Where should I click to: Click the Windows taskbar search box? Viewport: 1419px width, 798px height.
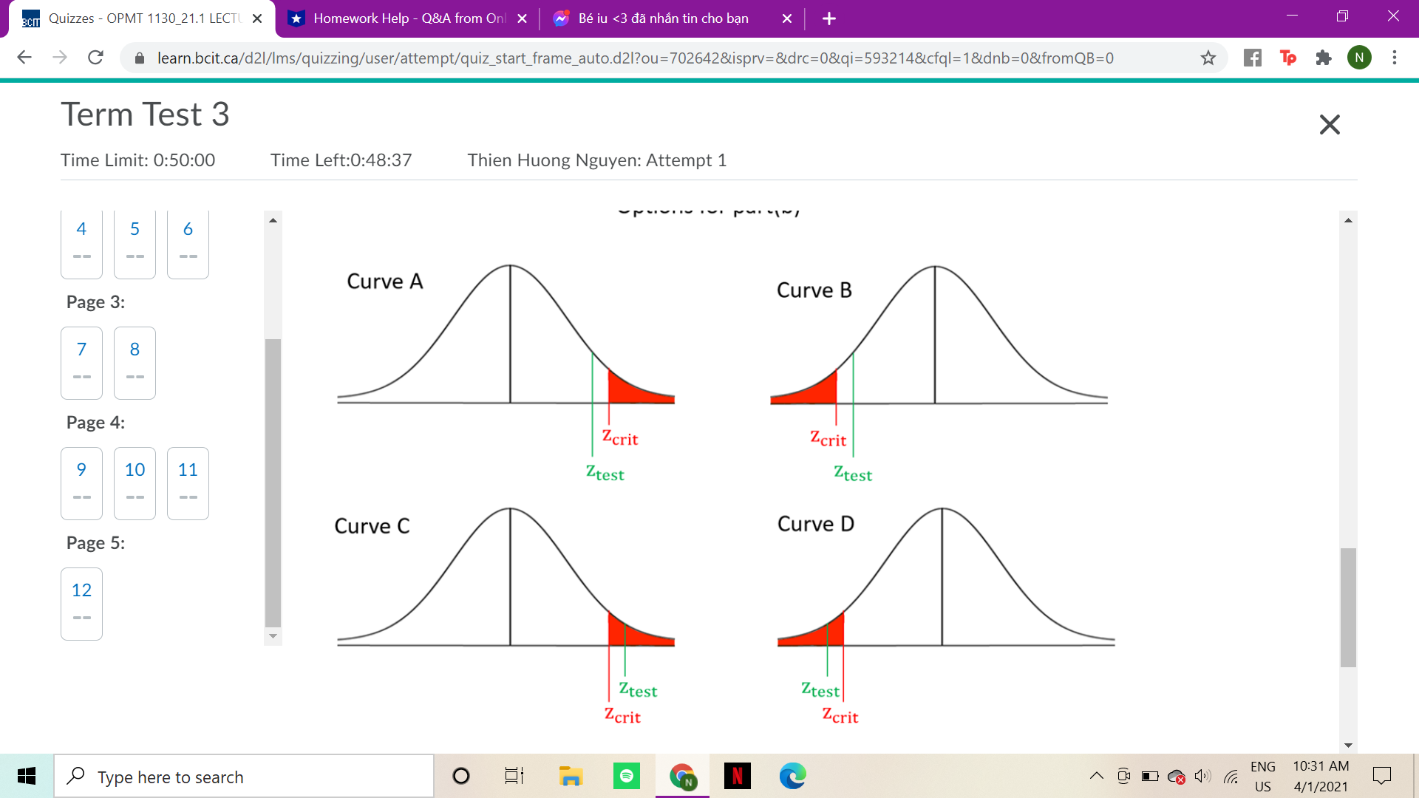[x=244, y=777]
